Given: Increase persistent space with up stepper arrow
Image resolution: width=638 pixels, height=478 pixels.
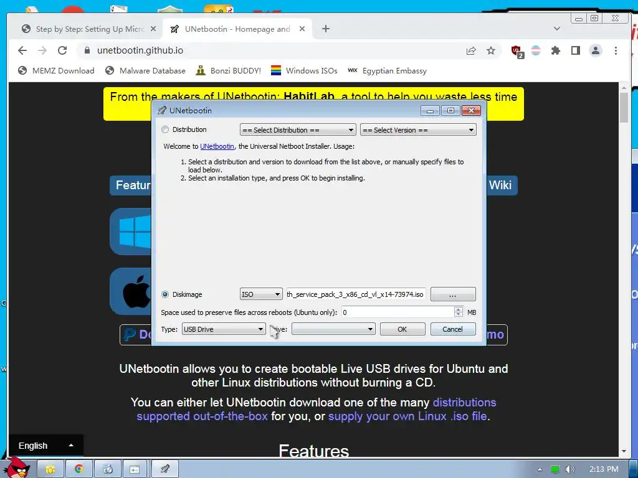Looking at the screenshot, I should [458, 309].
